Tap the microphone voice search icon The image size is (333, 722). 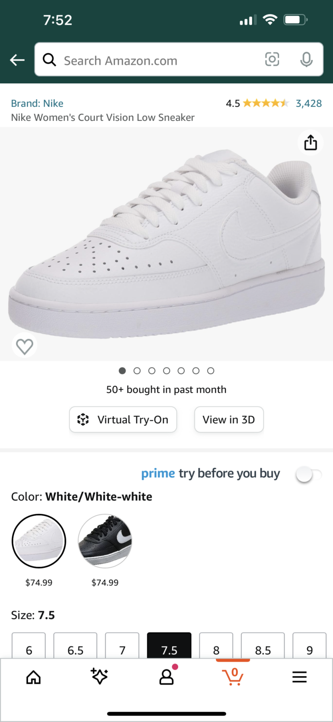coord(307,59)
